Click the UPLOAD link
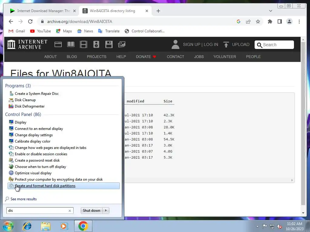310x232 pixels. point(241,44)
